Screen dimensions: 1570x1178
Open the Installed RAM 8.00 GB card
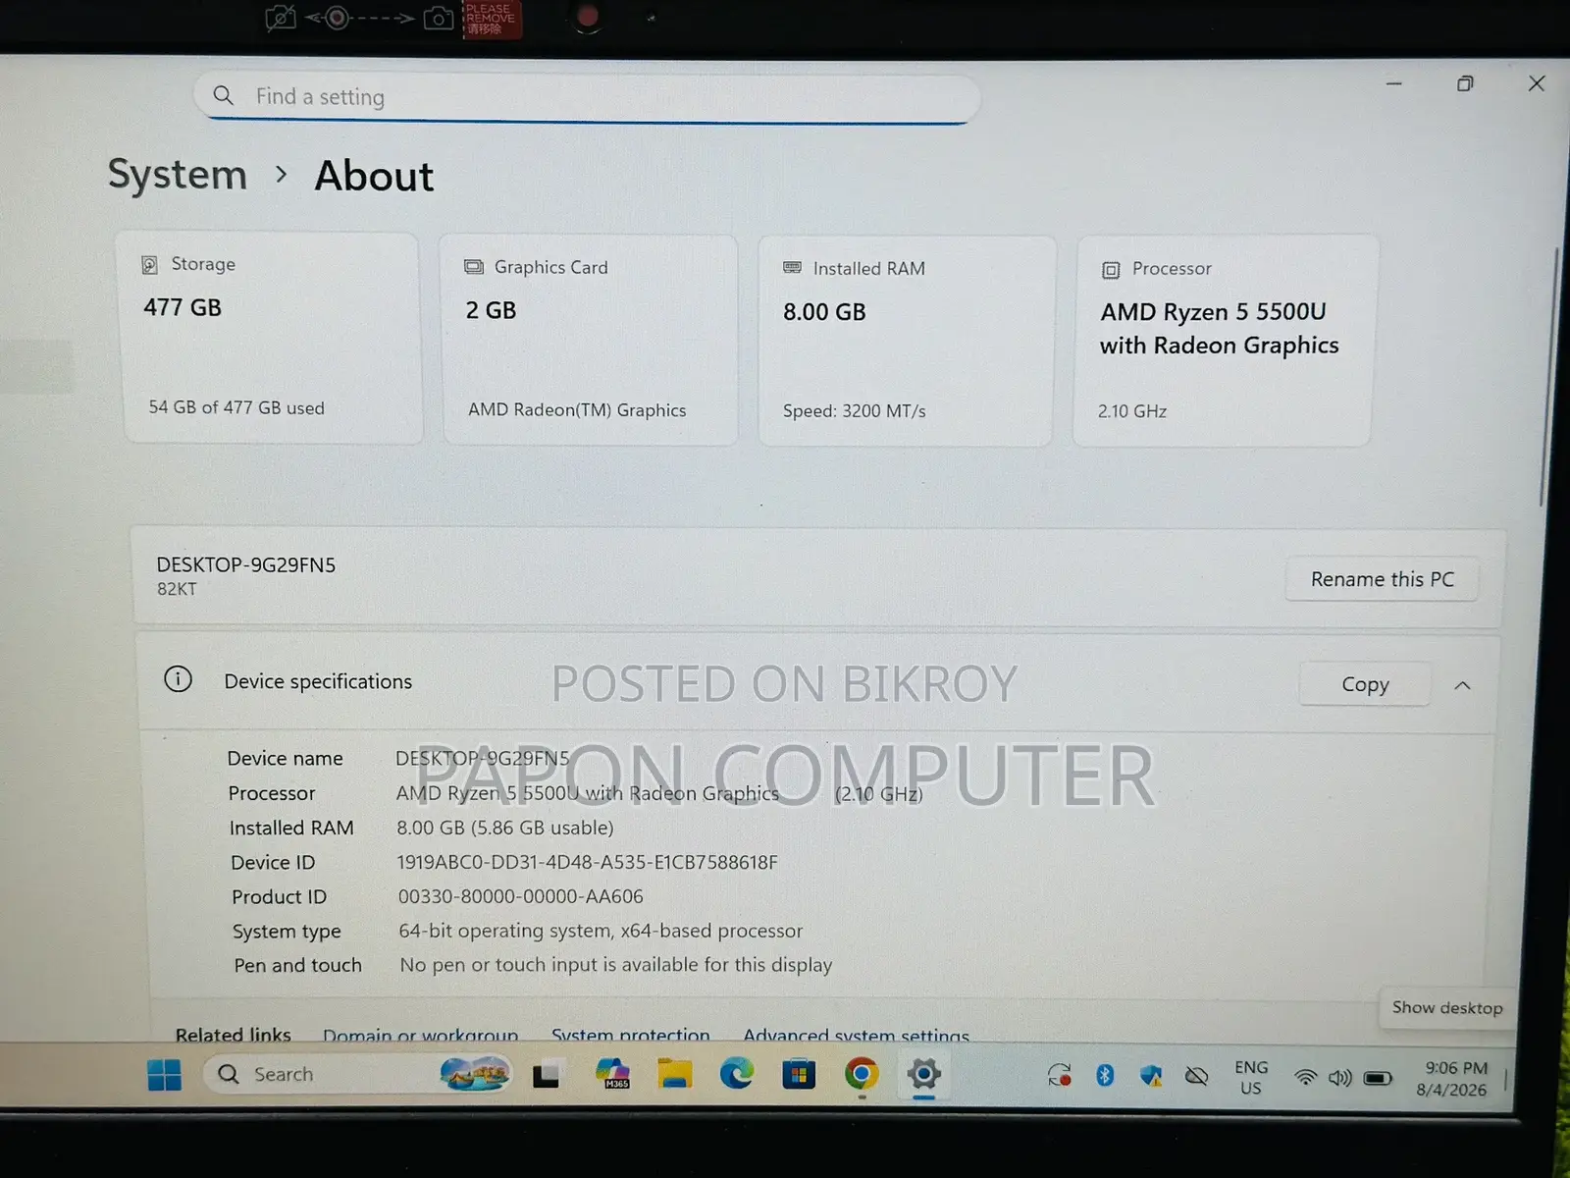[906, 341]
